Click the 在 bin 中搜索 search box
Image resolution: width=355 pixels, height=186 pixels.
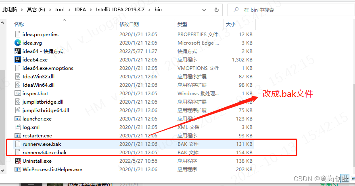point(291,10)
